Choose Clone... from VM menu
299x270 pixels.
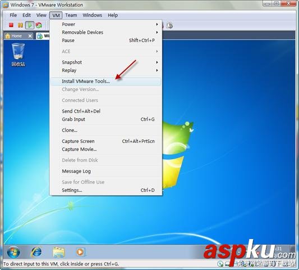click(x=105, y=130)
